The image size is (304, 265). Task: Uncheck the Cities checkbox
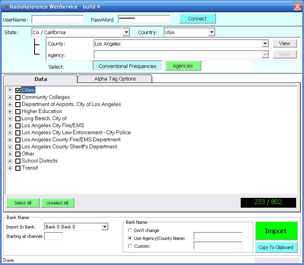(18, 90)
